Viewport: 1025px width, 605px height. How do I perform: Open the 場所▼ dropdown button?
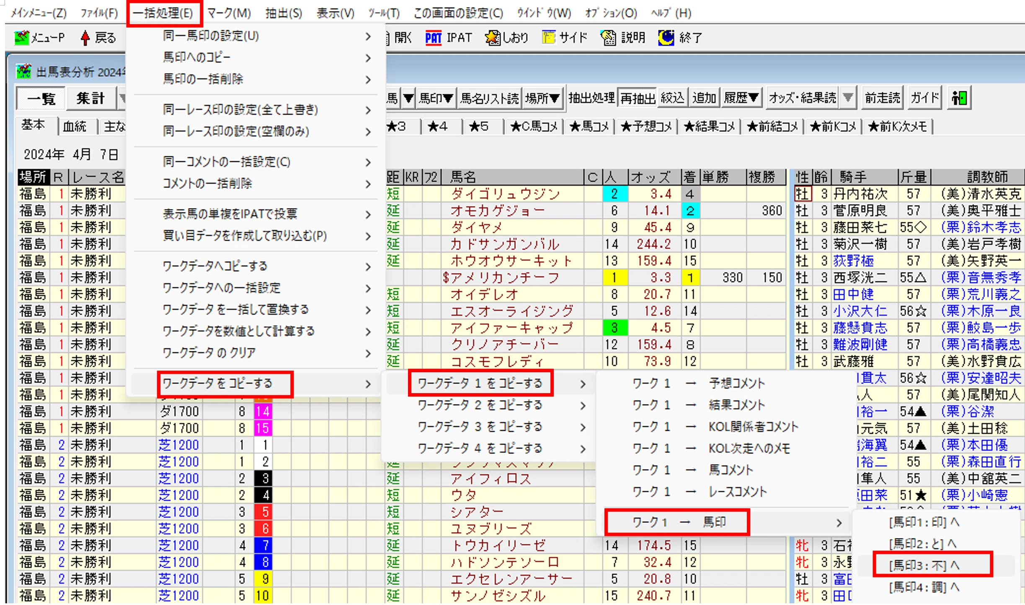click(x=542, y=98)
